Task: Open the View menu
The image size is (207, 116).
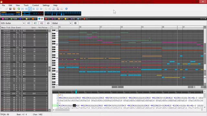Action: [18, 5]
